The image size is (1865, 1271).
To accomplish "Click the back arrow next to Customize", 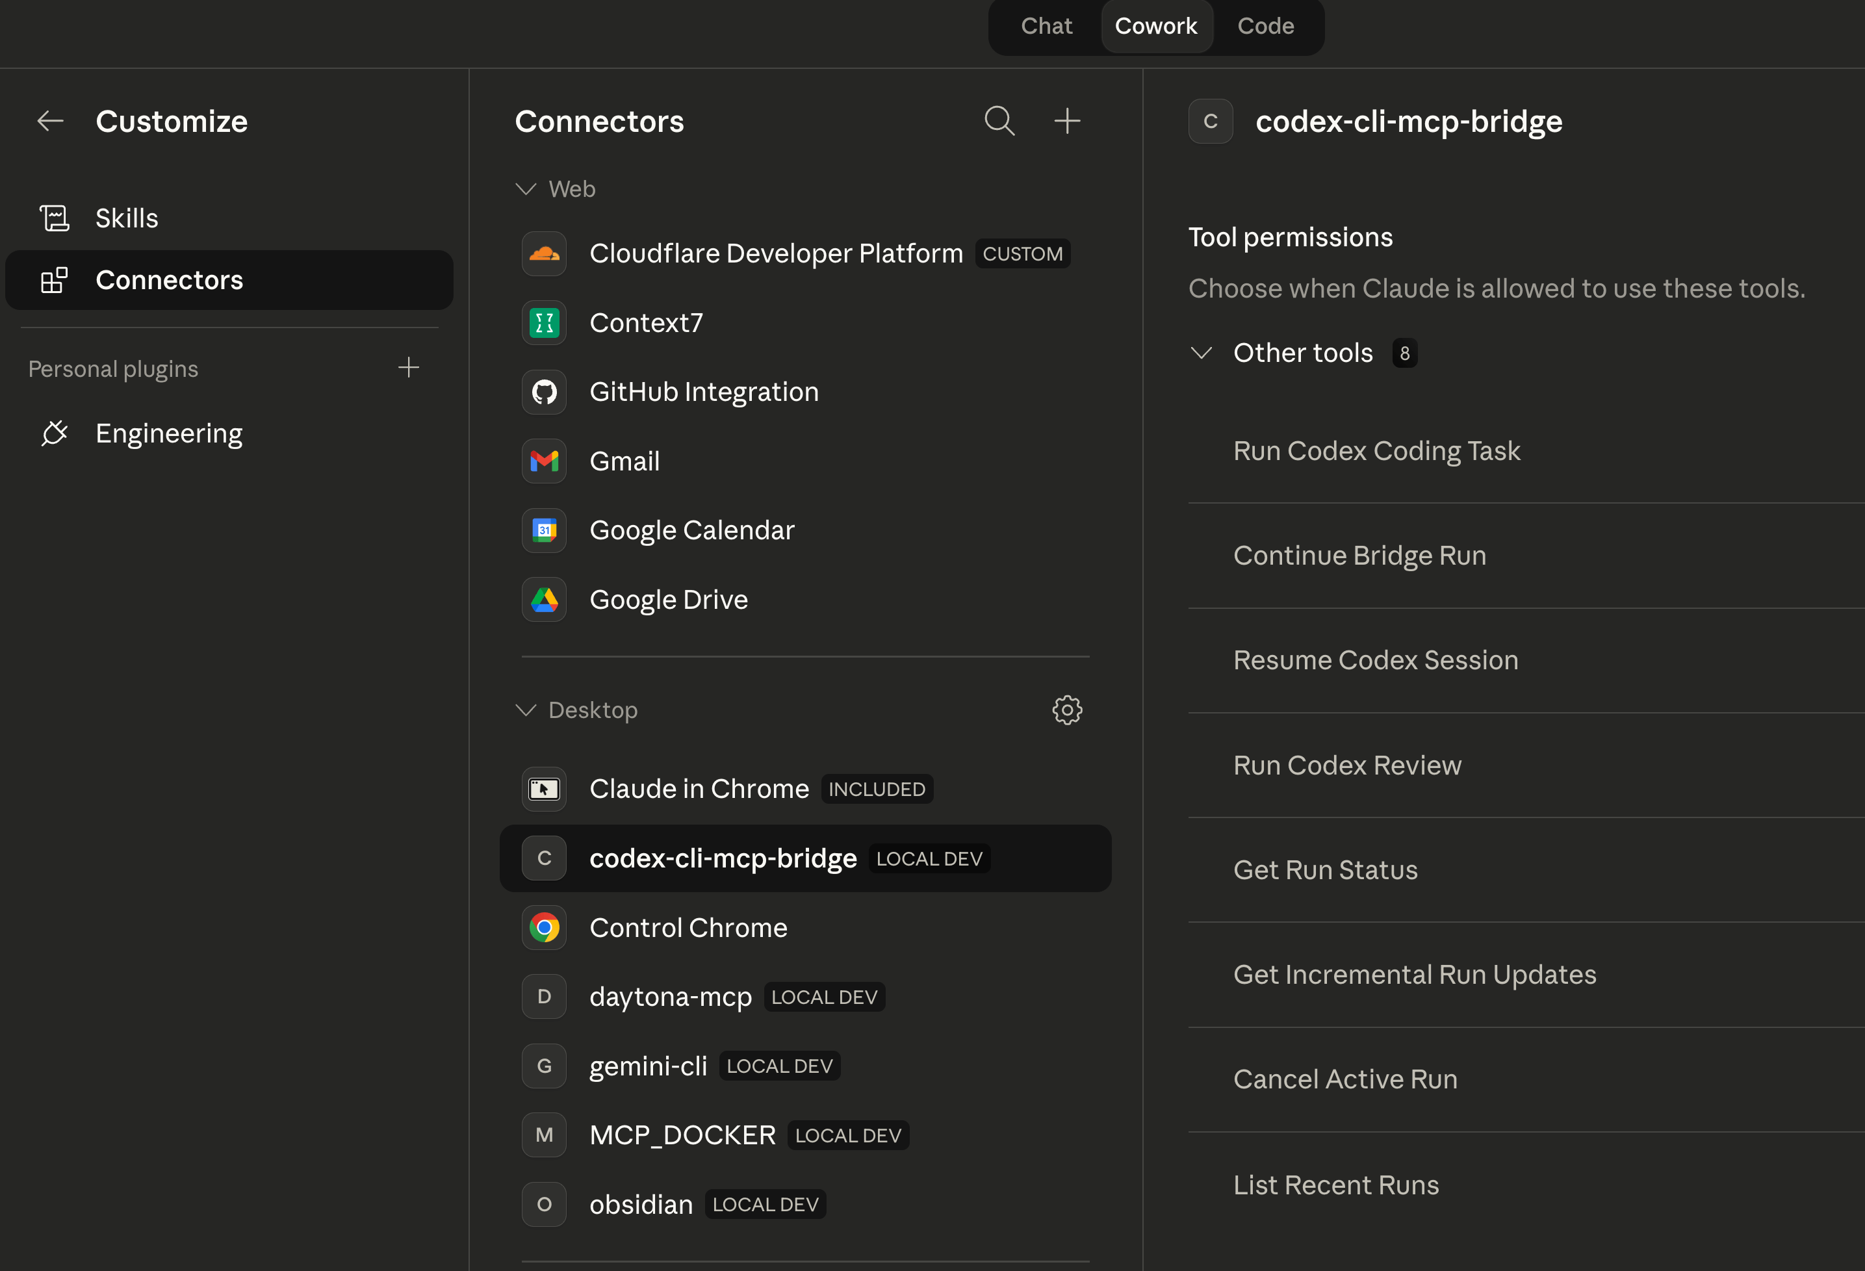I will click(x=50, y=121).
